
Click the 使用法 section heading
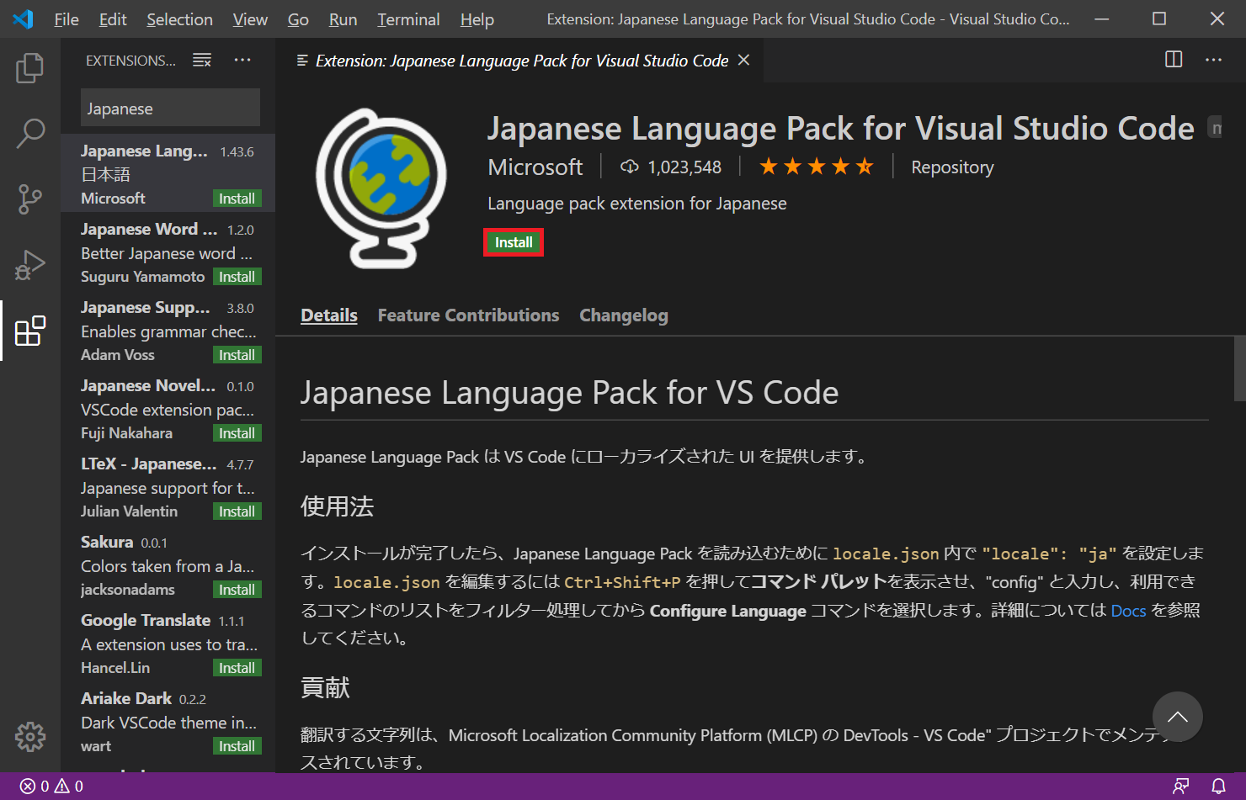337,506
